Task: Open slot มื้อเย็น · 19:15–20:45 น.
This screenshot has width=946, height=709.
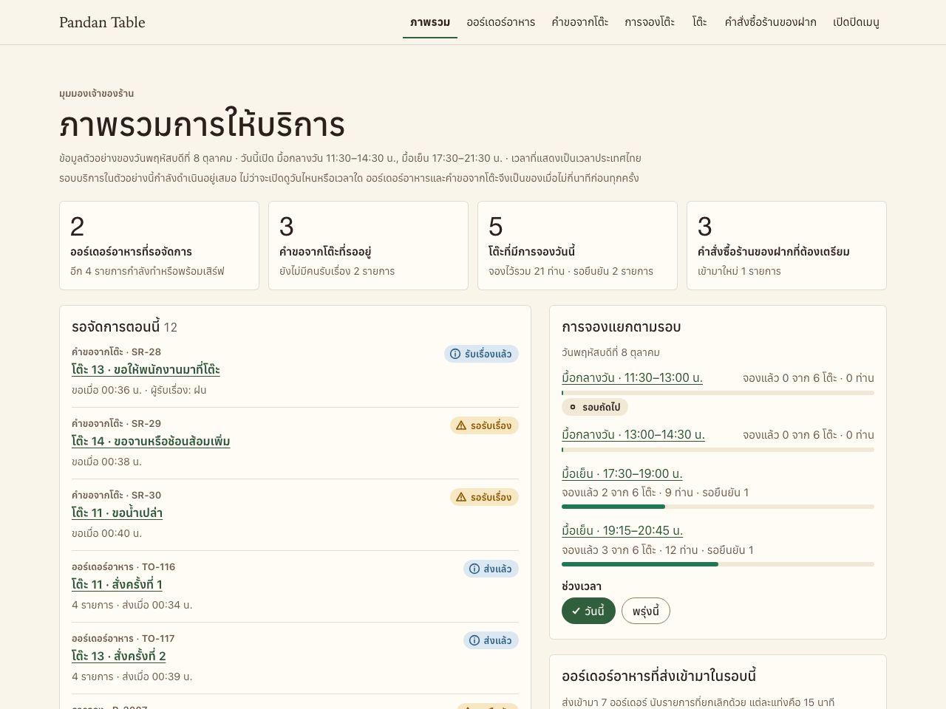Action: point(622,531)
